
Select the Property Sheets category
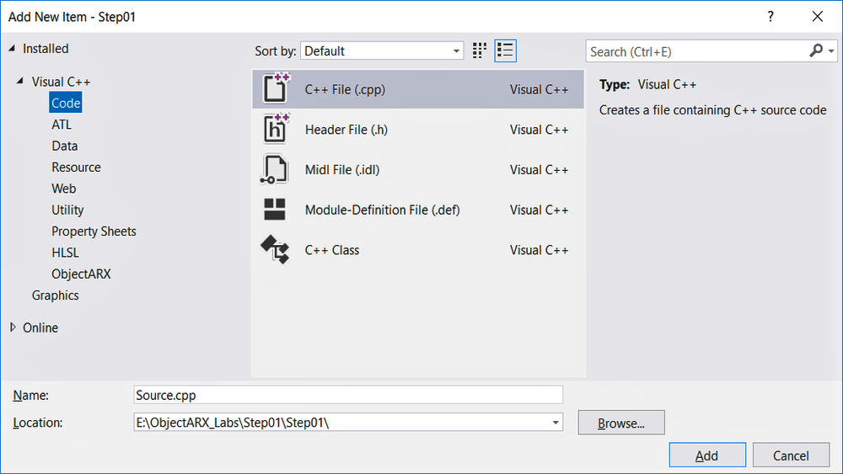(94, 232)
